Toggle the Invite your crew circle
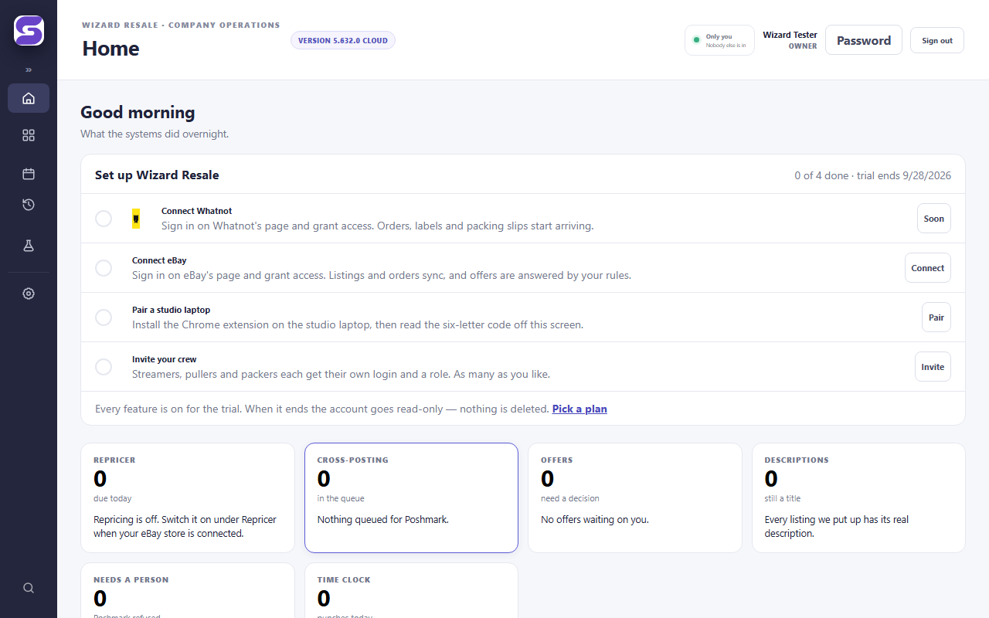Screen dimensions: 989x618 click(x=104, y=367)
